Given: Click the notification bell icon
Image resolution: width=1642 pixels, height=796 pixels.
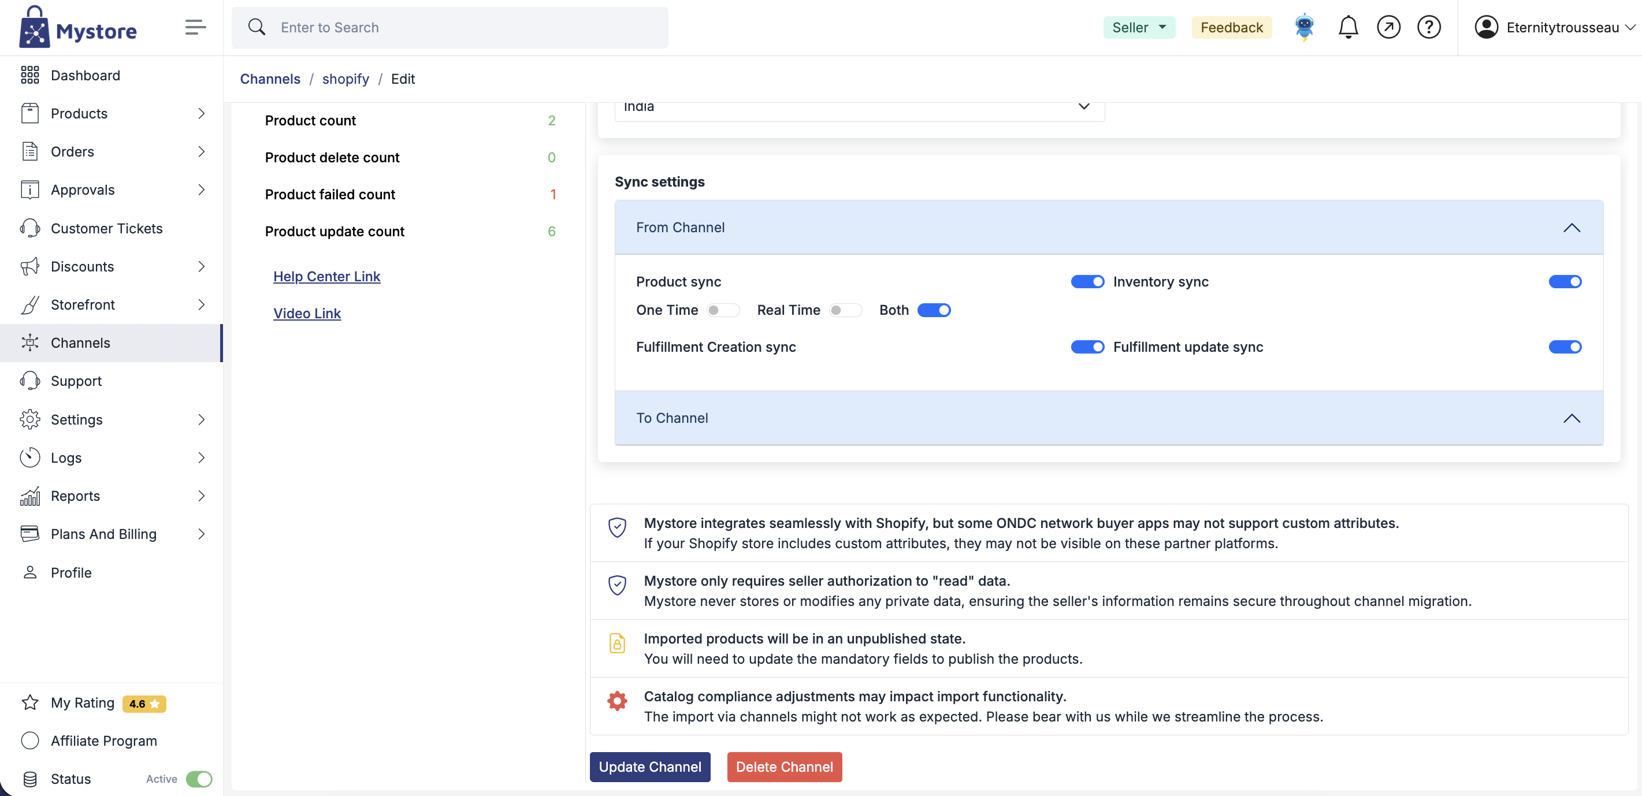Looking at the screenshot, I should [x=1347, y=27].
